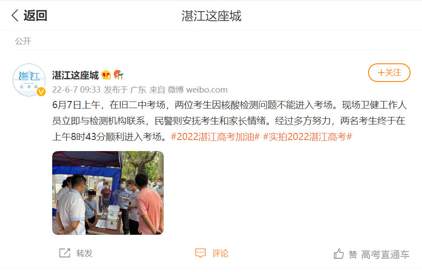Open the 湛江这座城 username link
The height and width of the screenshot is (272, 422).
click(x=75, y=75)
